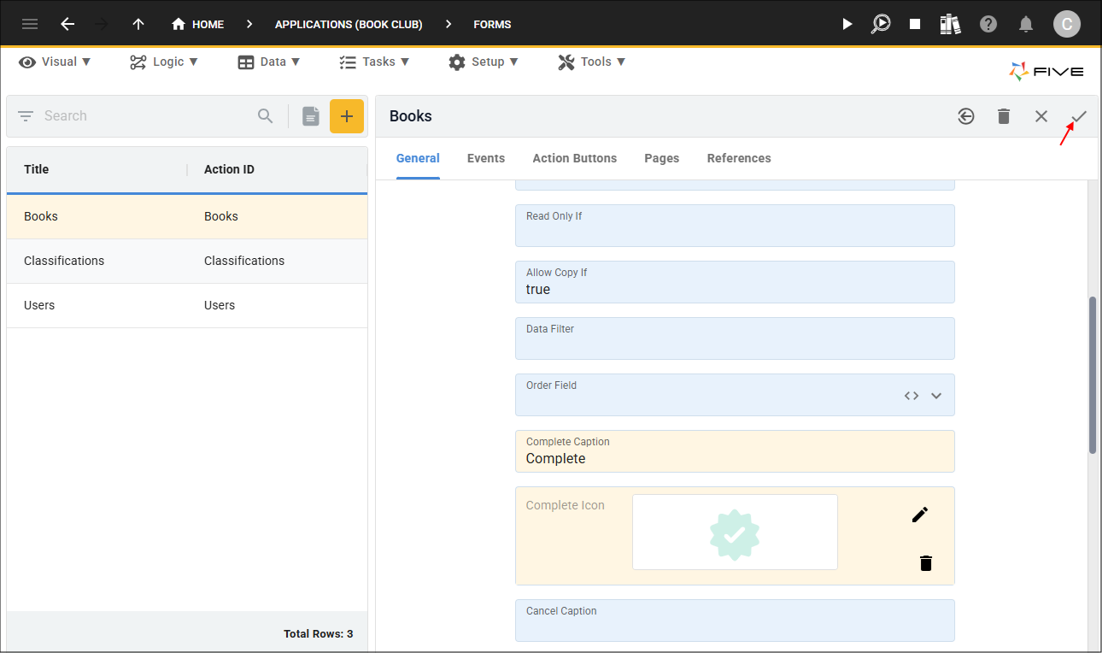The image size is (1102, 653).
Task: Open the help question mark icon
Action: point(988,24)
